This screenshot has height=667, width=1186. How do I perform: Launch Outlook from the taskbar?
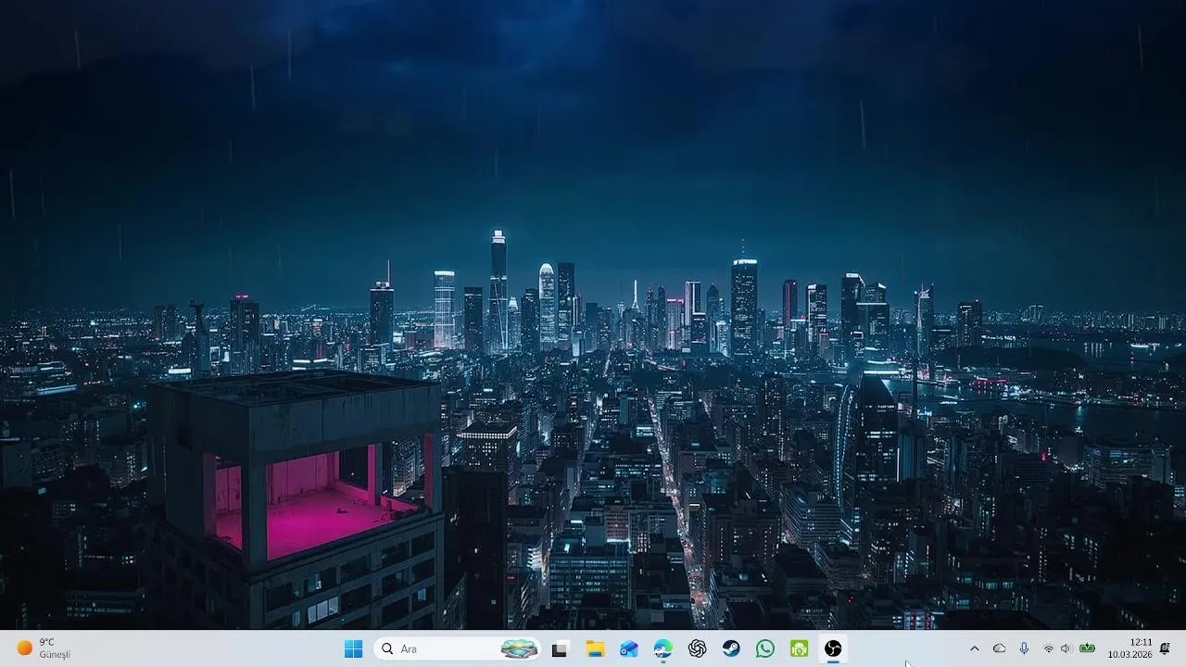click(629, 649)
